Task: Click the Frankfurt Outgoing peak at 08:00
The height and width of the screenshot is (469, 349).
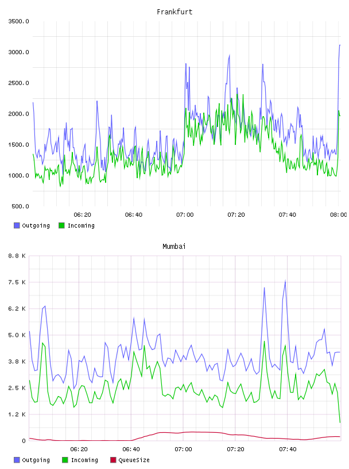Action: (x=340, y=45)
